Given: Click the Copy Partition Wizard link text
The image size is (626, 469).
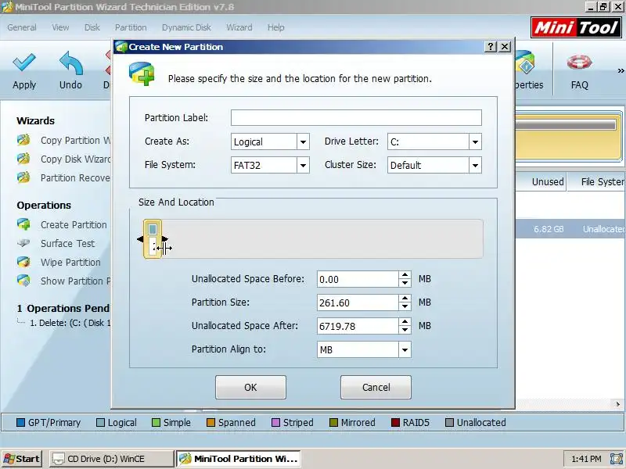Looking at the screenshot, I should click(75, 141).
